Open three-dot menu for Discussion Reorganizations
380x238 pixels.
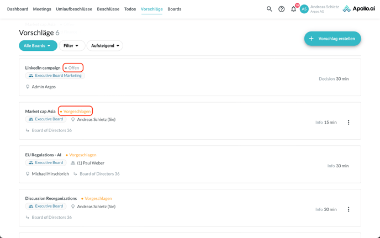coord(349,209)
